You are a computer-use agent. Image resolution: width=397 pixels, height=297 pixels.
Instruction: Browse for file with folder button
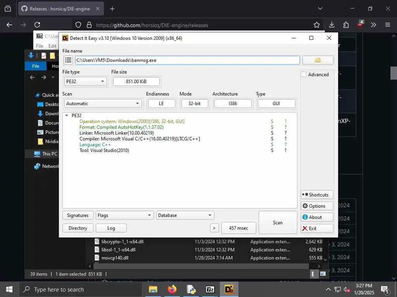pos(318,60)
